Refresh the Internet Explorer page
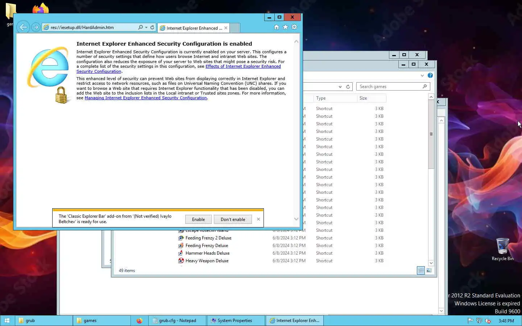Screen dimensions: 522x326 tap(152, 27)
